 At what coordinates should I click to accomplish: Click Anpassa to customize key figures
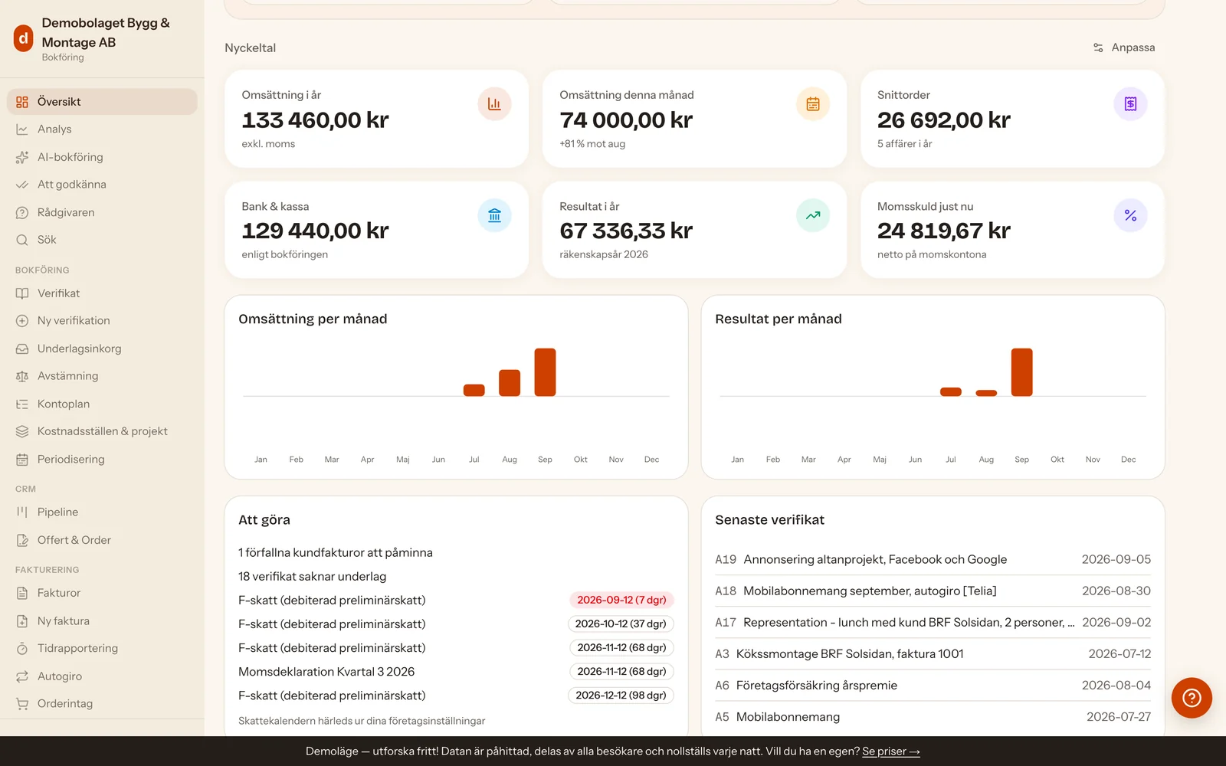(1124, 47)
